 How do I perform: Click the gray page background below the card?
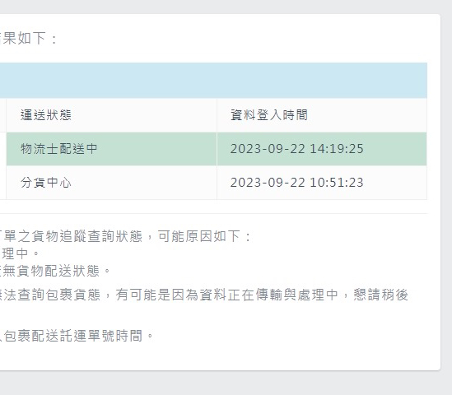point(226,383)
